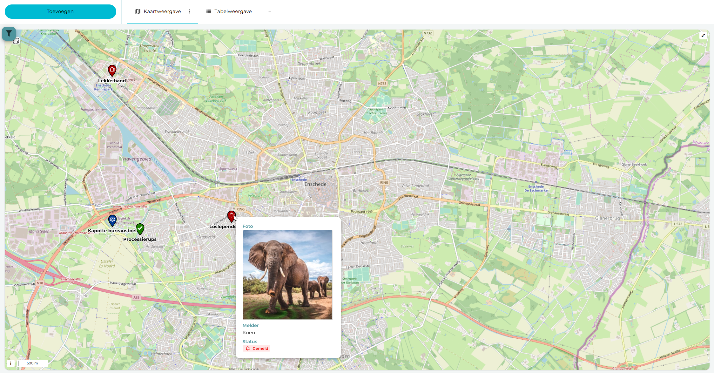Switch to the Tabelweergave tab
714x373 pixels.
pos(233,11)
